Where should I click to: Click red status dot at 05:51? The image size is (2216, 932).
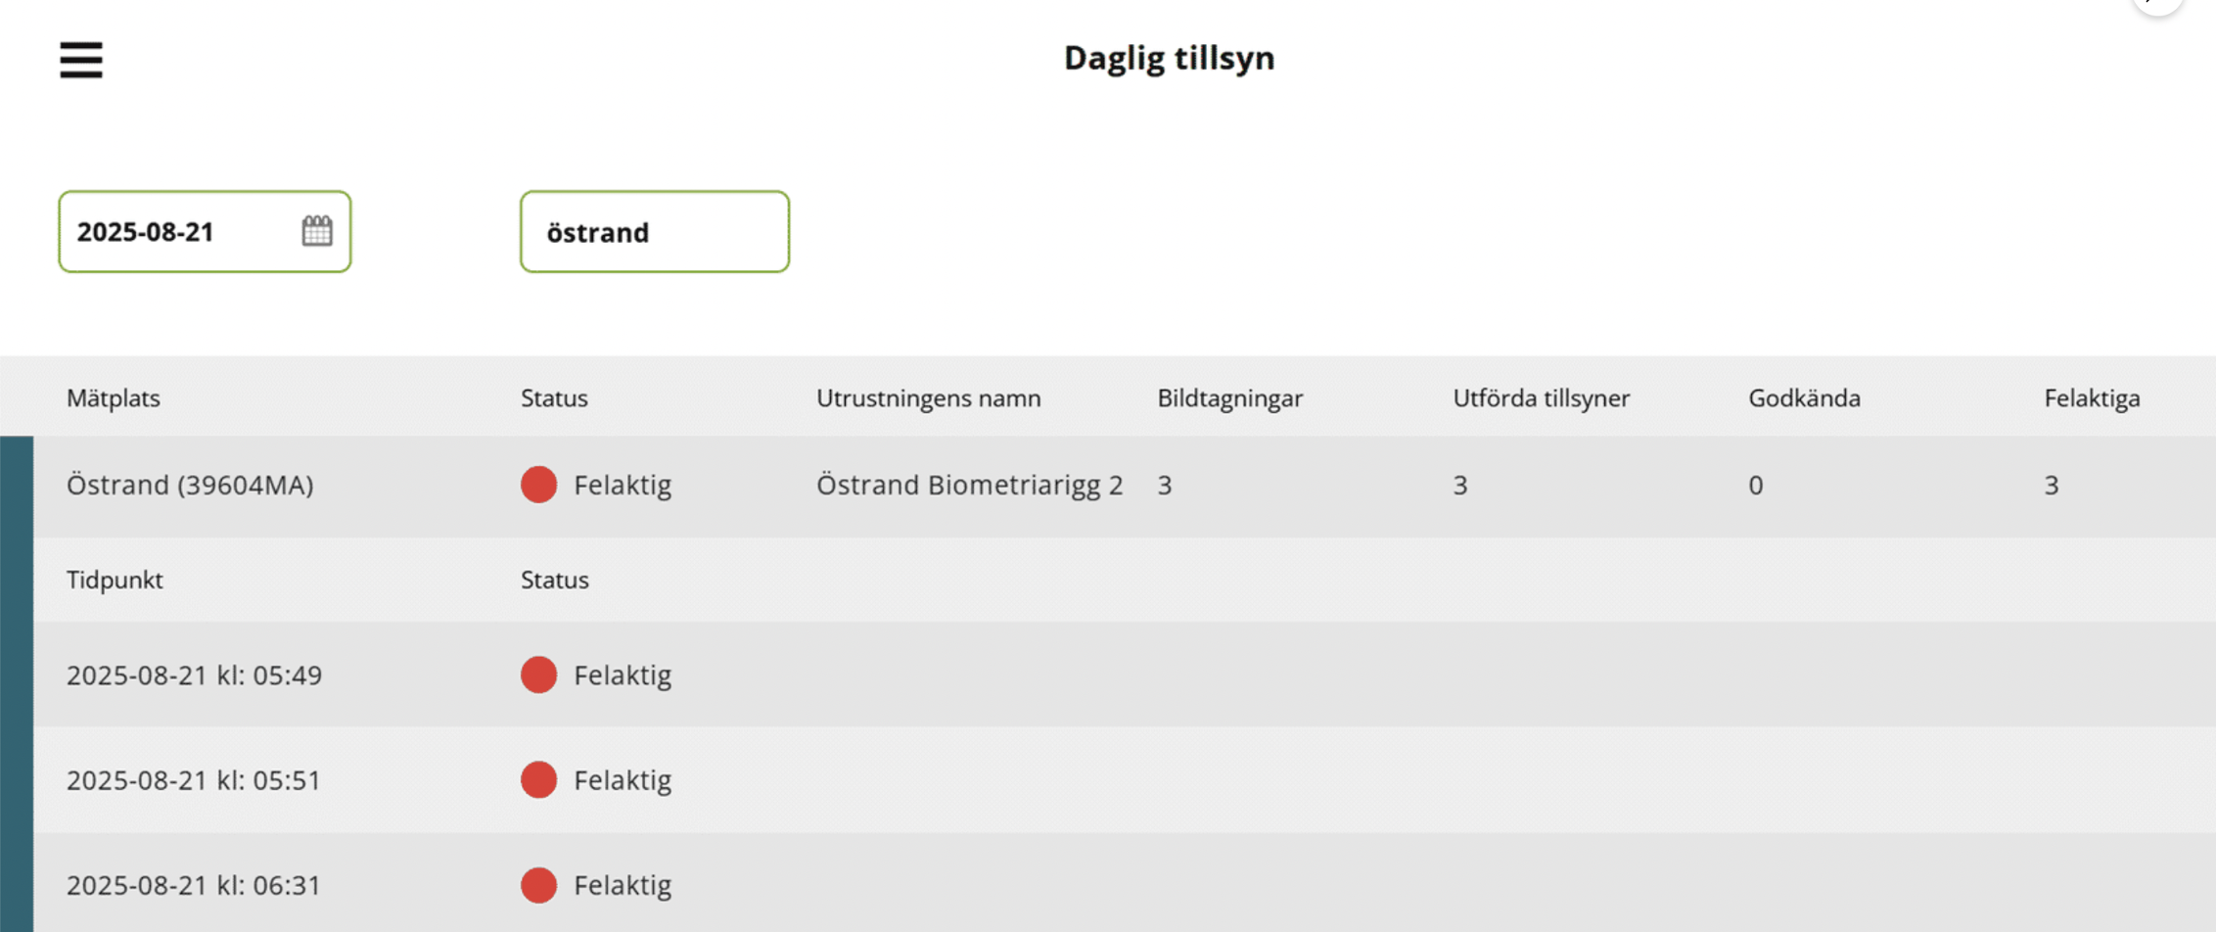[538, 780]
